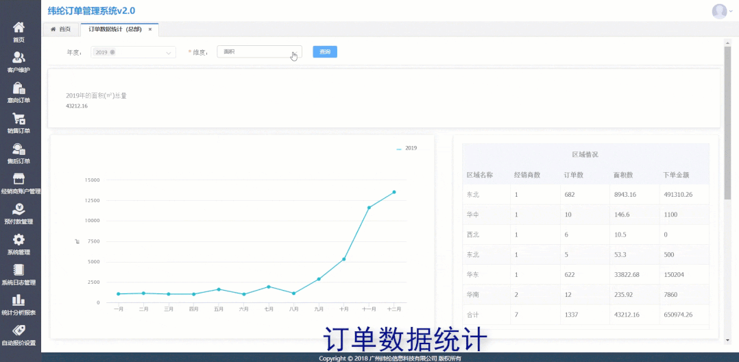Click the 经销商数 column header
The width and height of the screenshot is (739, 362).
pos(527,175)
